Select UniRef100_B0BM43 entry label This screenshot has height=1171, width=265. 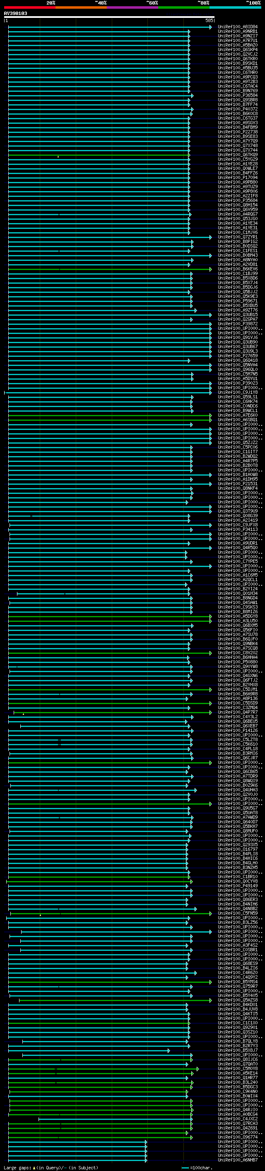tap(237, 255)
